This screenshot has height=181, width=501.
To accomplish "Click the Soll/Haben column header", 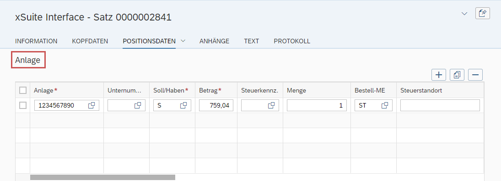I will [172, 90].
